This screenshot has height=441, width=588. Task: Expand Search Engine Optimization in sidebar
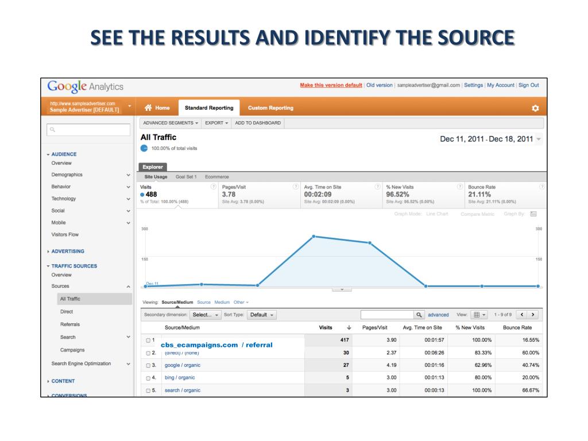(x=128, y=364)
